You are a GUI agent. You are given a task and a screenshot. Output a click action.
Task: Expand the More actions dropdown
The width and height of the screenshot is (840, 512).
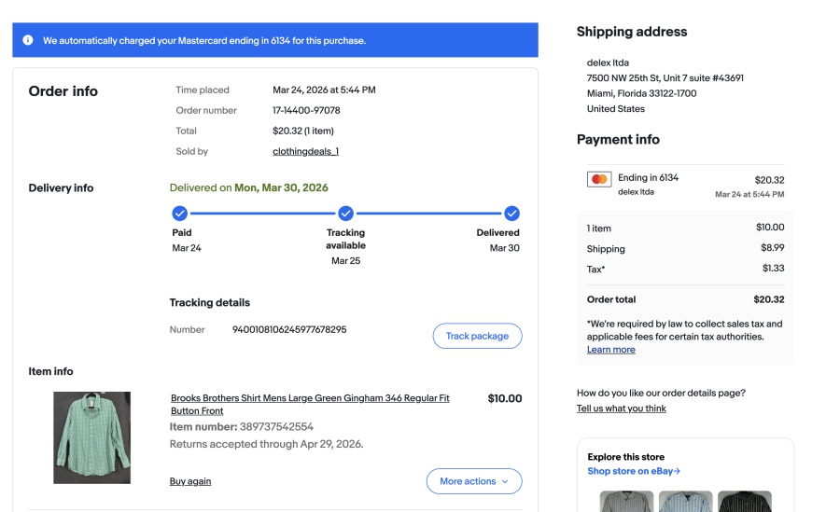tap(474, 481)
